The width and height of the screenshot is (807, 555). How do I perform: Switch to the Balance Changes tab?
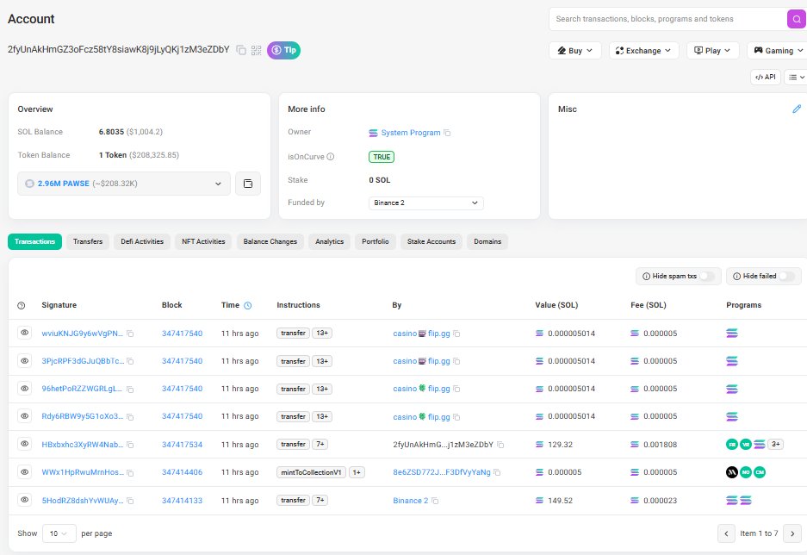[x=270, y=241]
